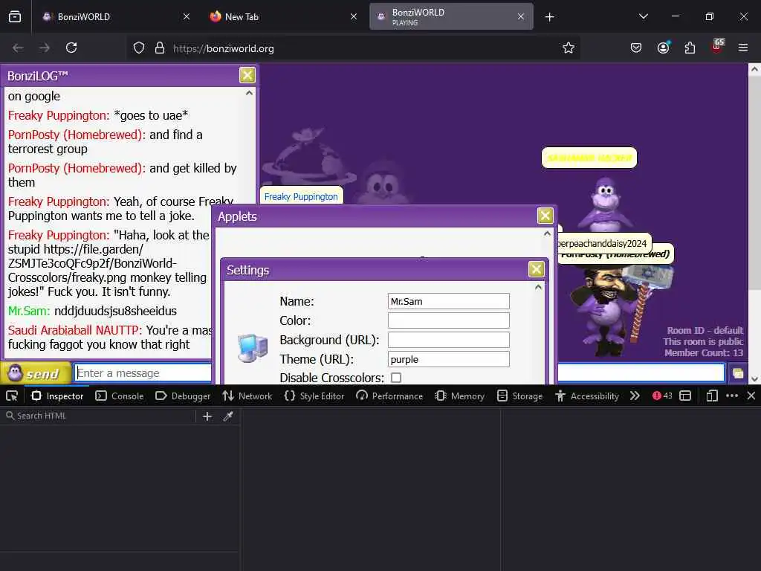Close the developer tools
Viewport: 761px width, 571px height.
(x=751, y=396)
